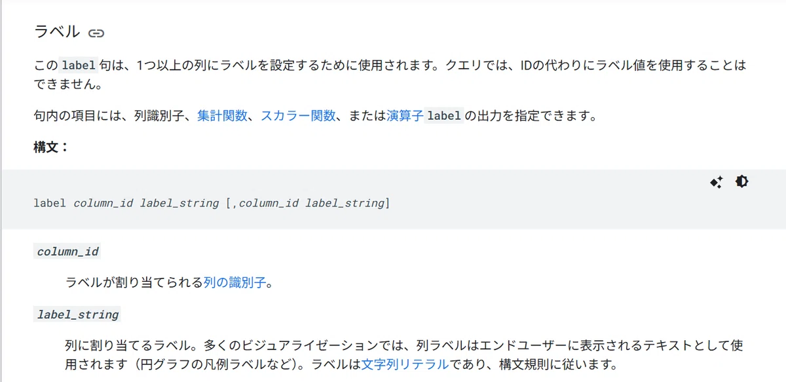The image size is (786, 382).
Task: Copy the ラベル heading anchor link icon
Action: point(96,33)
